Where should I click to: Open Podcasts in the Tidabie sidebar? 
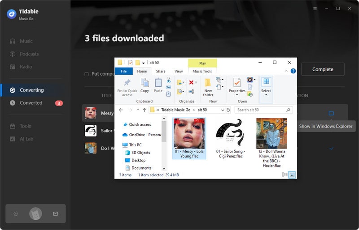tap(24, 54)
